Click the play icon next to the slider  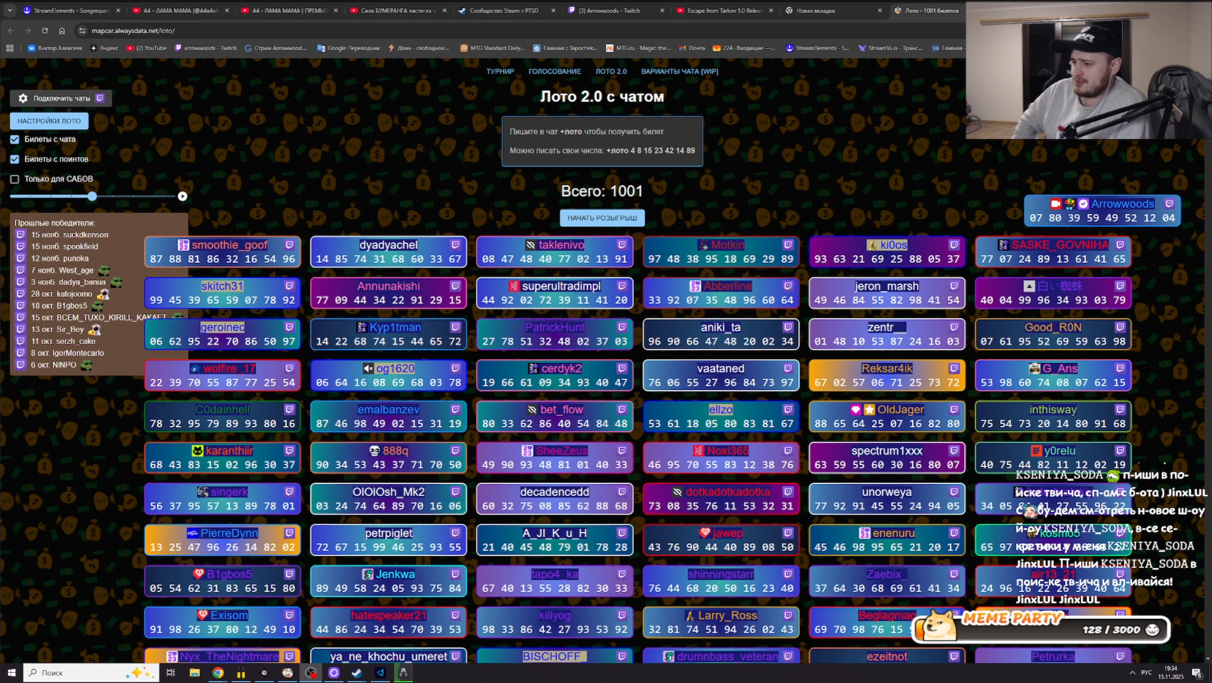click(x=183, y=196)
